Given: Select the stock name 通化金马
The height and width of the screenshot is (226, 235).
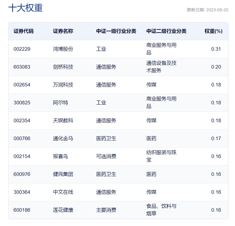Looking at the screenshot, I should [63, 138].
